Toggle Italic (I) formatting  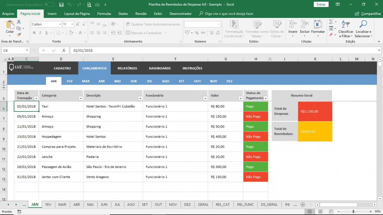tap(39, 33)
